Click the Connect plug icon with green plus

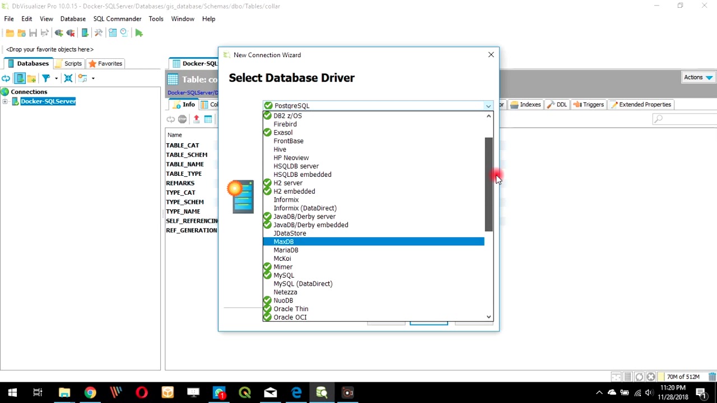pos(59,33)
